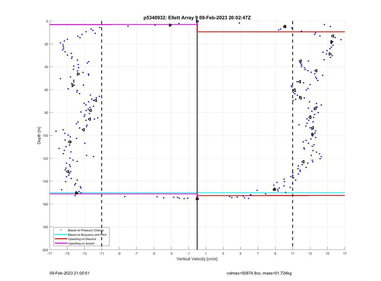Click red-filled marker near velocity 9, depth 147
Image resolution: width=381 pixels, height=281 pixels.
click(x=274, y=190)
